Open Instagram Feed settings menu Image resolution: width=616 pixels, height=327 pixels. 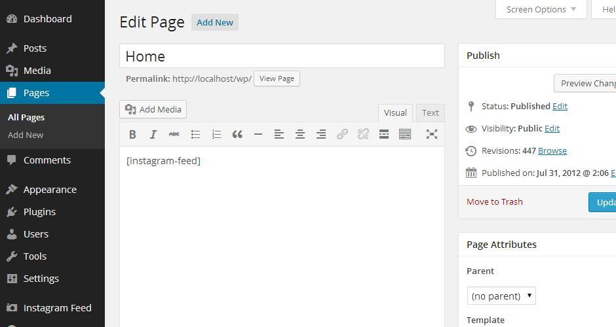coord(57,308)
